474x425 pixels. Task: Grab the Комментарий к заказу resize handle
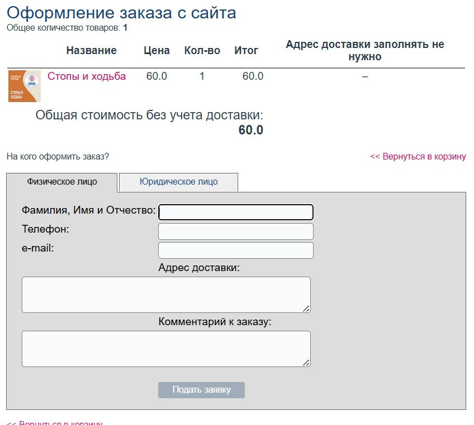(306, 363)
